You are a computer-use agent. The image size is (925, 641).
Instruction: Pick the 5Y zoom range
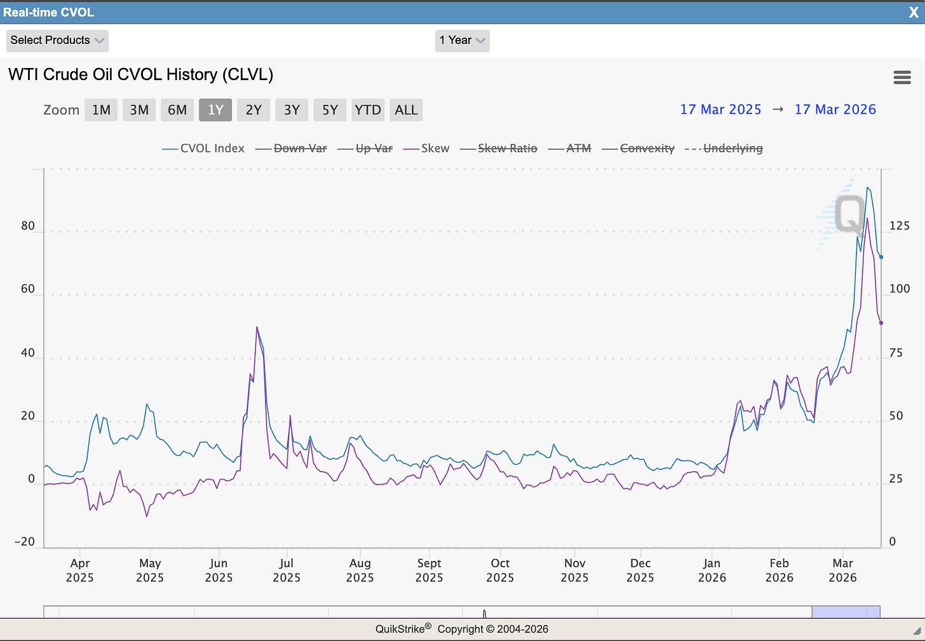click(x=330, y=110)
